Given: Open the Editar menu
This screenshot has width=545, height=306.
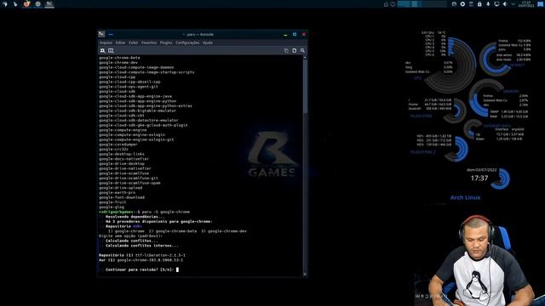Looking at the screenshot, I should point(120,42).
